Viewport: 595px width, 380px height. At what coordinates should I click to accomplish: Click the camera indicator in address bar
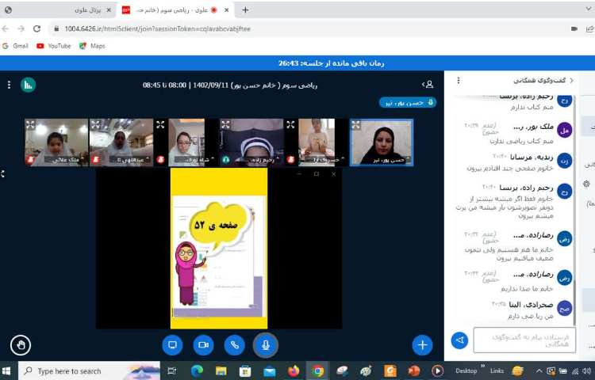pos(574,28)
